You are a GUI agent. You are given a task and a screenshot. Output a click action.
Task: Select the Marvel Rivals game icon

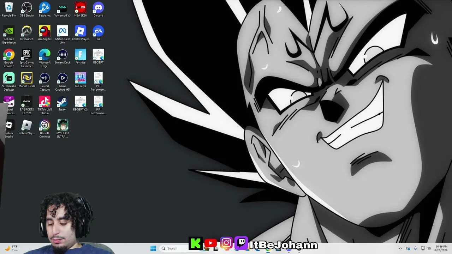click(x=27, y=80)
